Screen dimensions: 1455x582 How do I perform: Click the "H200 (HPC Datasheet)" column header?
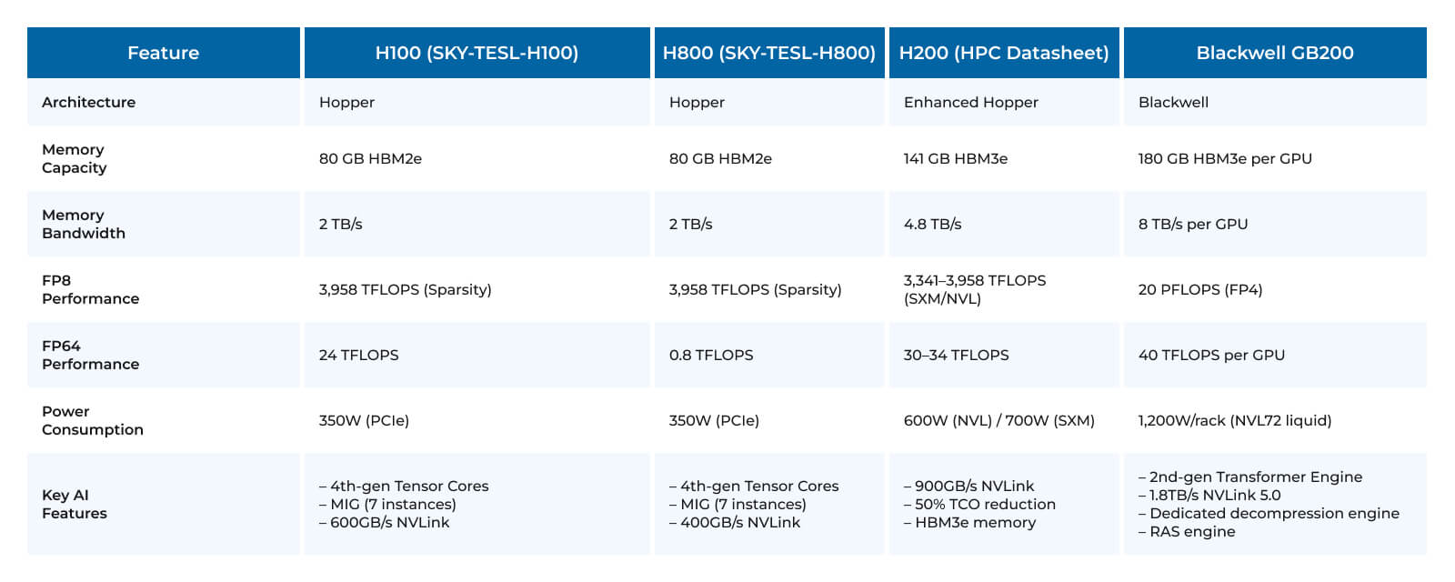click(x=1004, y=53)
